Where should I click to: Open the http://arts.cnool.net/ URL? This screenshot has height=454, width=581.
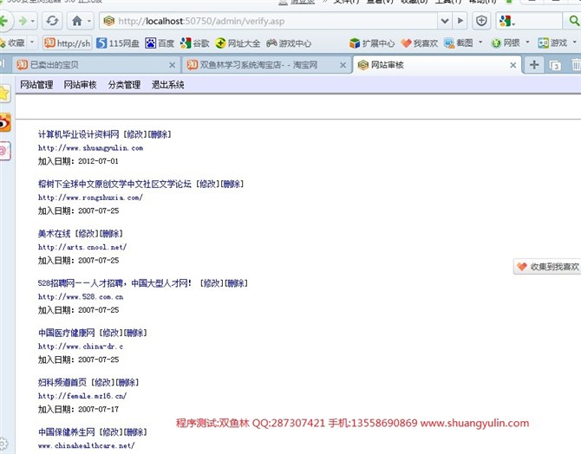[x=82, y=247]
